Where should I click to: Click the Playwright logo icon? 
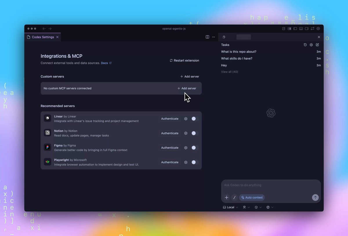pyautogui.click(x=47, y=162)
